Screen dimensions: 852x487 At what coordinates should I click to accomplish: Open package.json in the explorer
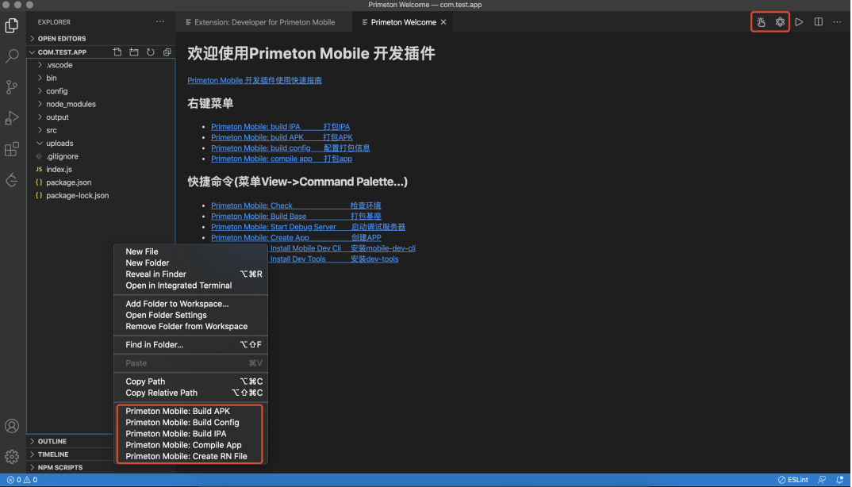68,182
